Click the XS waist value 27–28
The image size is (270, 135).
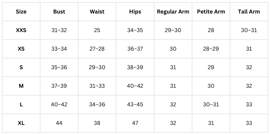[x=97, y=49]
